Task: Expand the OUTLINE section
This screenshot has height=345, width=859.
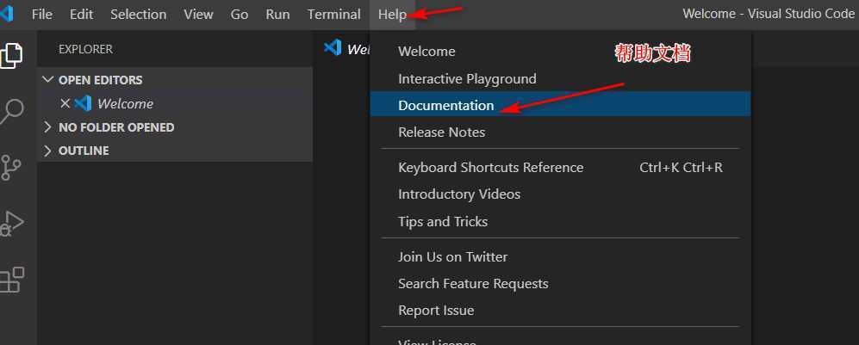Action: click(x=175, y=151)
